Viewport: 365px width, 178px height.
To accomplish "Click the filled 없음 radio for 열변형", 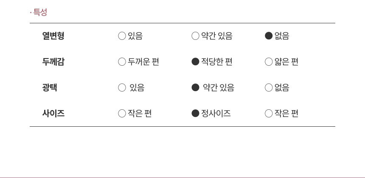I will (269, 36).
